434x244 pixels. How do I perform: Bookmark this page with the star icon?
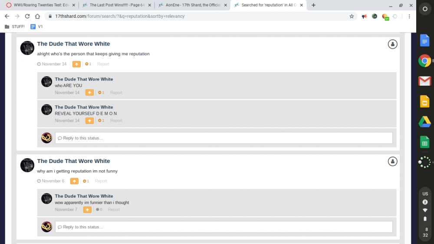pyautogui.click(x=352, y=16)
